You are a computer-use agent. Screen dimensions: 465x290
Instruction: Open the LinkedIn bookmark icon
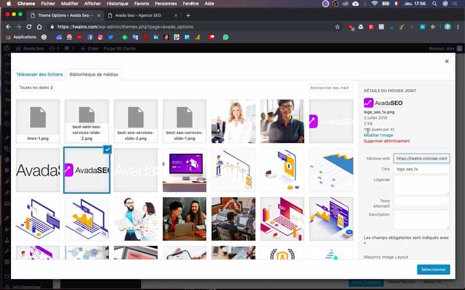click(156, 37)
